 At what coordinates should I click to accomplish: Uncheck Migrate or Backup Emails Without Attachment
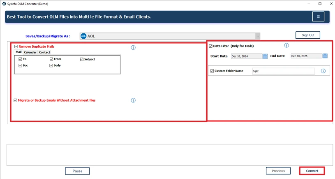(15, 100)
